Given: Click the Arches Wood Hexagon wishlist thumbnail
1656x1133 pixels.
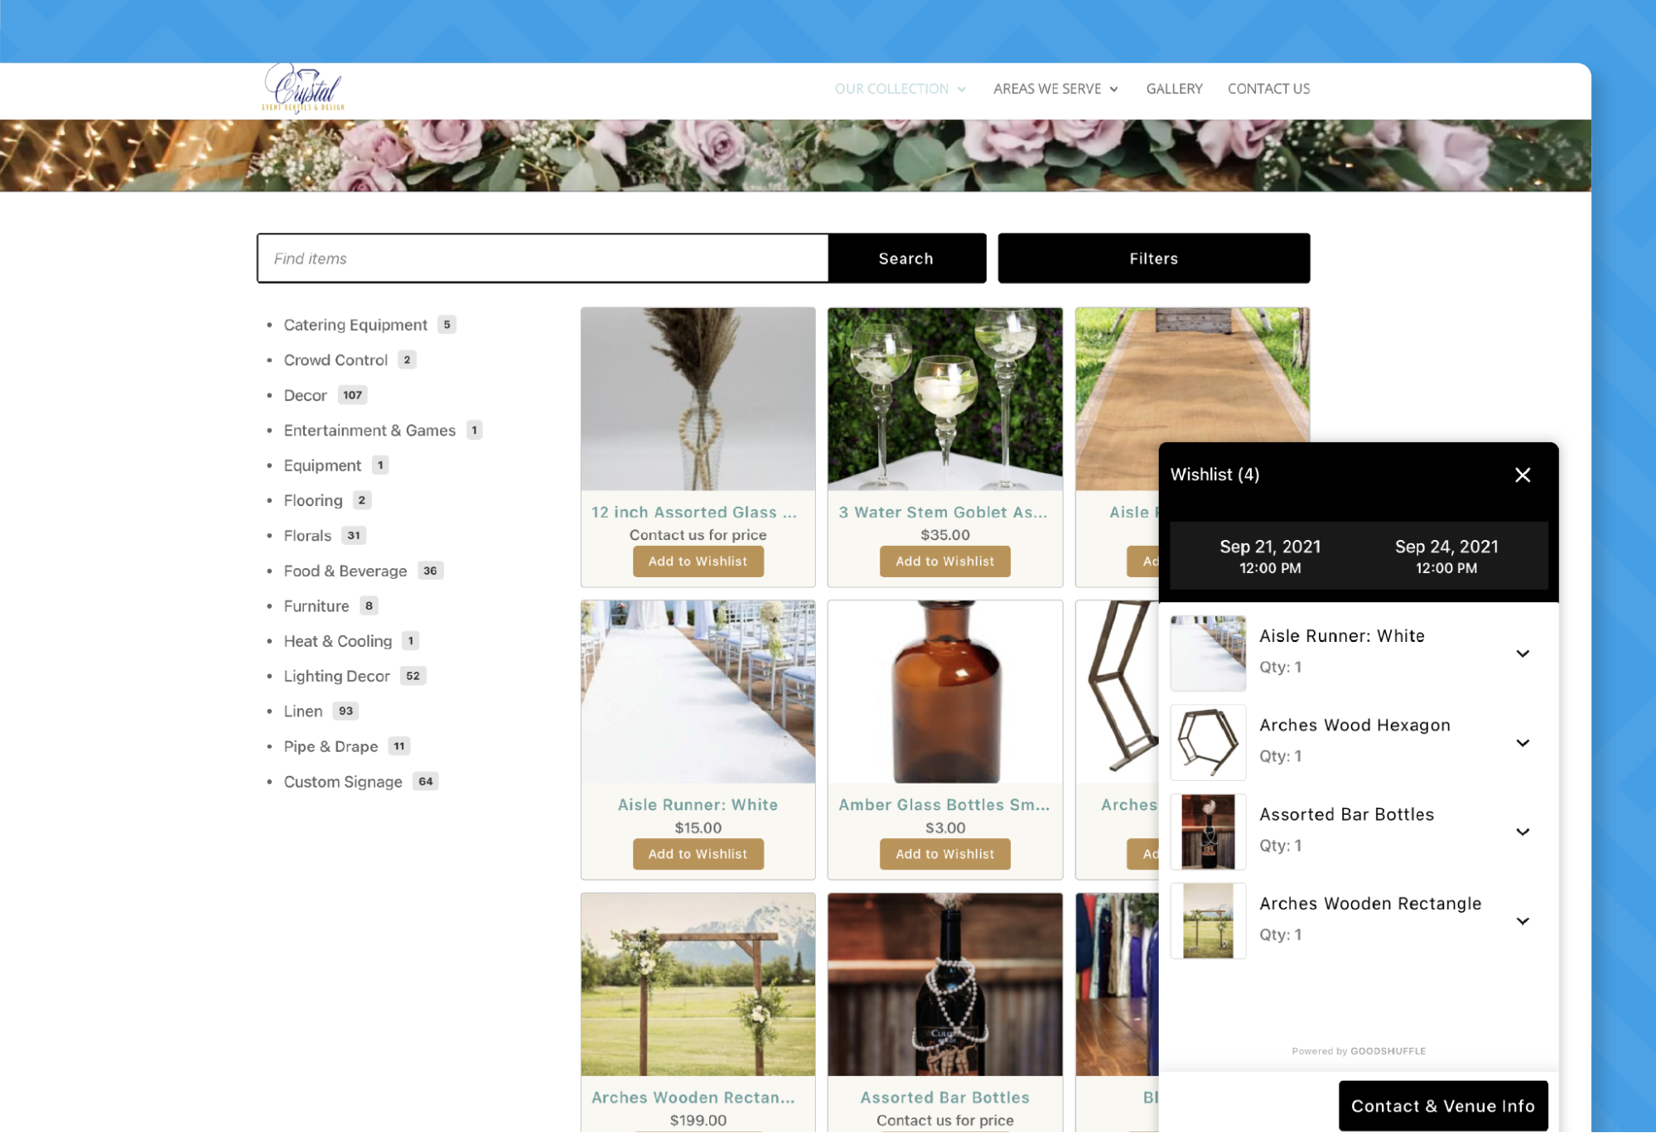Looking at the screenshot, I should (x=1208, y=743).
